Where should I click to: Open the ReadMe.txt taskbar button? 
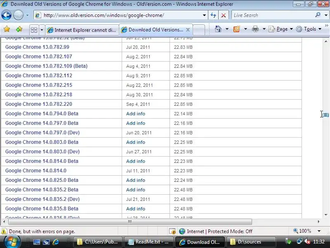click(148, 242)
